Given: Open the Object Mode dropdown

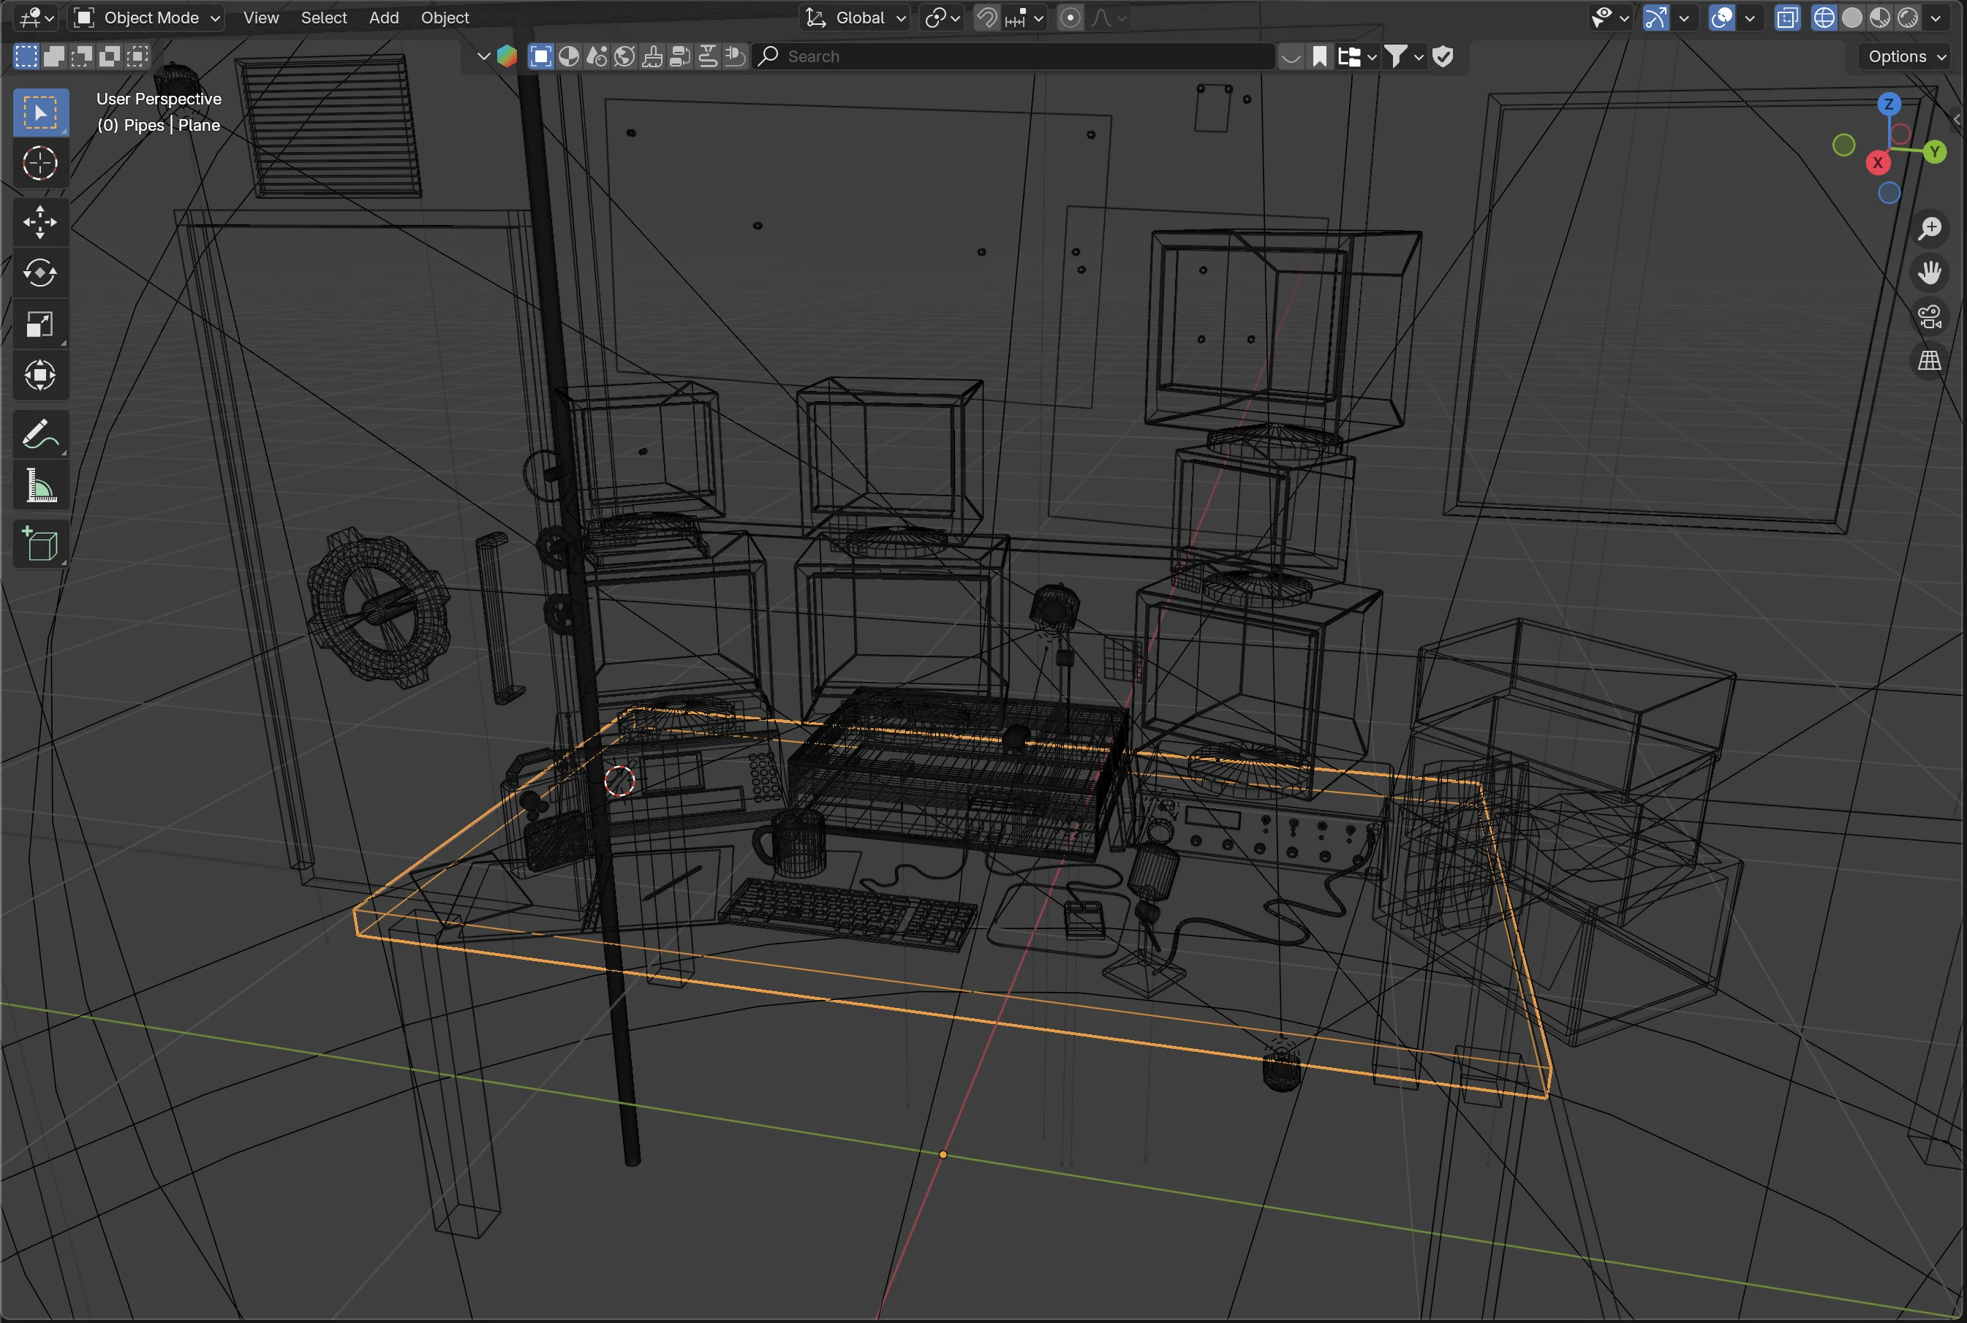Looking at the screenshot, I should [x=145, y=17].
